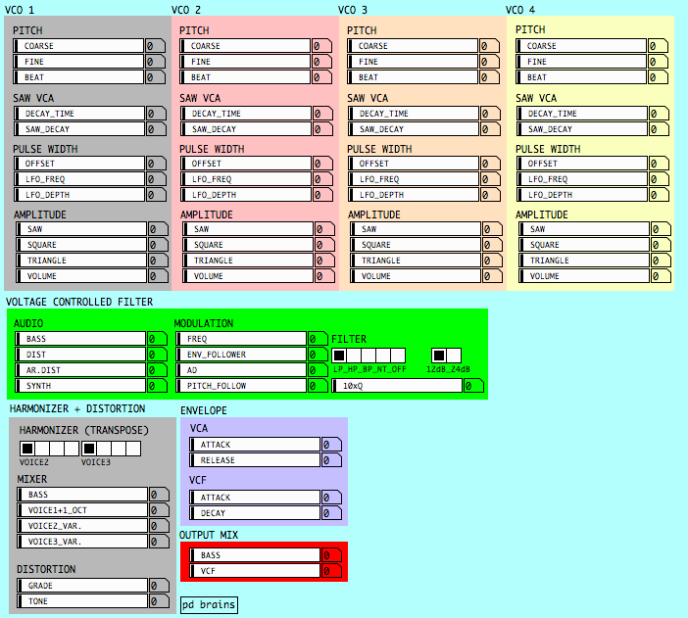Select first VOICE3 transpose cell

coord(89,449)
